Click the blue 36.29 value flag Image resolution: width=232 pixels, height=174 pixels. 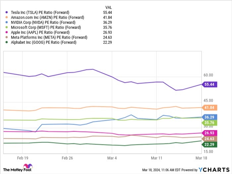click(209, 117)
